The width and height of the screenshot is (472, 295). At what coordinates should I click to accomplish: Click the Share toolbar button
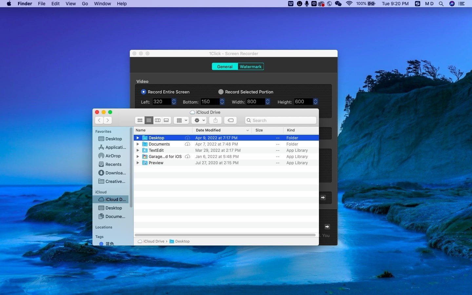coord(215,120)
